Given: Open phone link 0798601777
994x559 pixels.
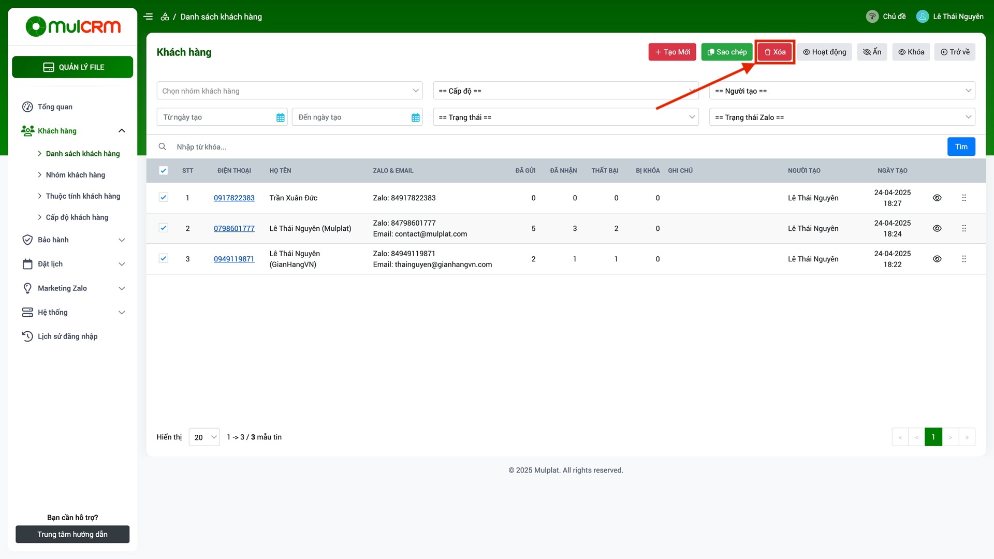Looking at the screenshot, I should (234, 228).
